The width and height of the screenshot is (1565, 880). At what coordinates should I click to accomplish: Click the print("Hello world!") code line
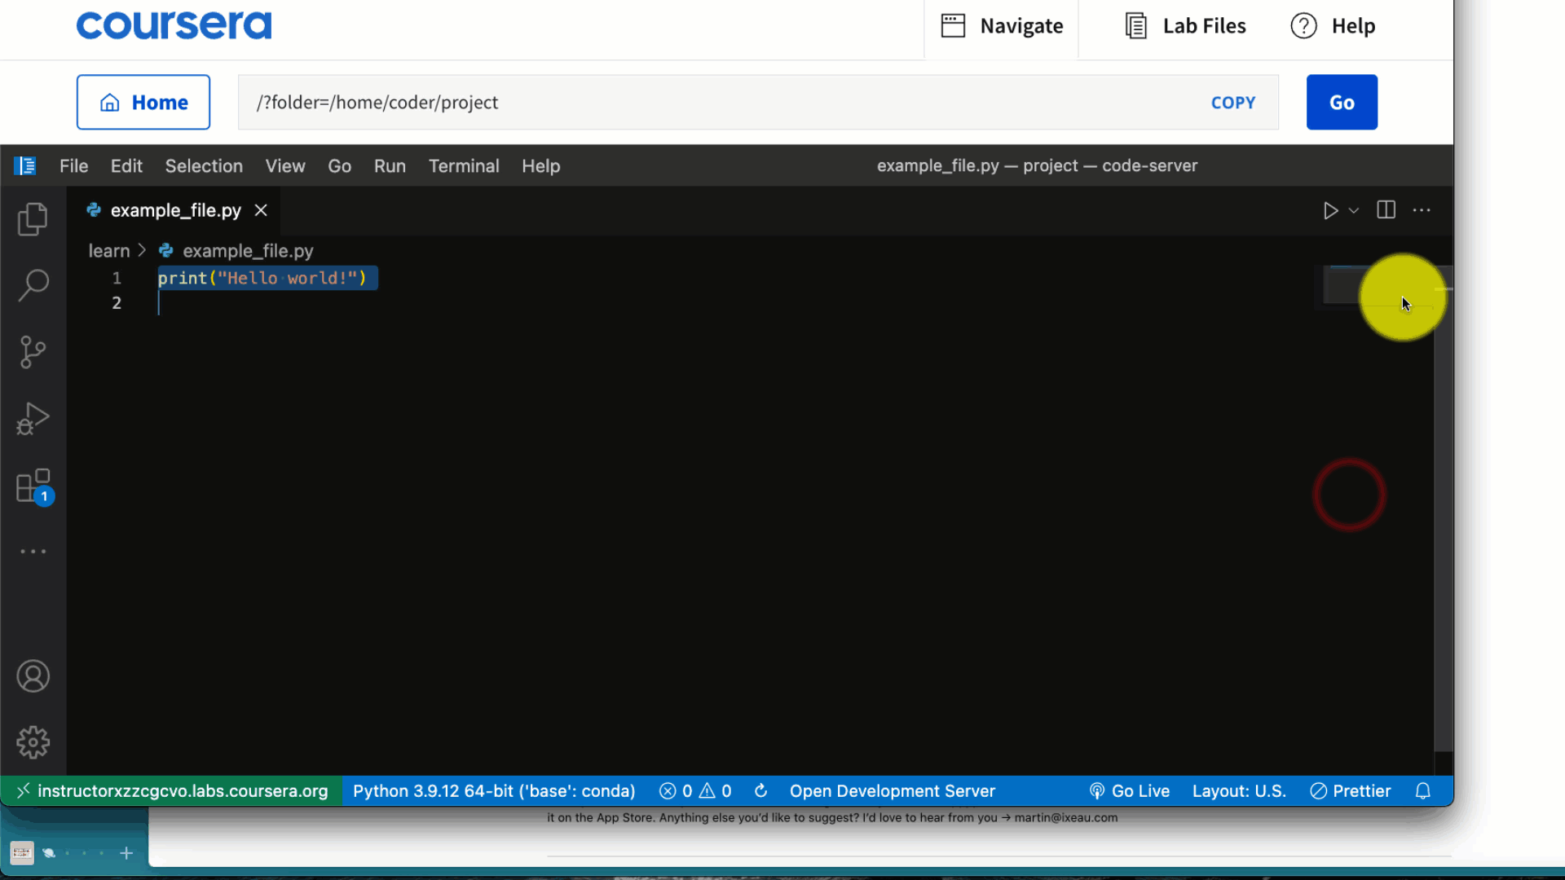(262, 278)
